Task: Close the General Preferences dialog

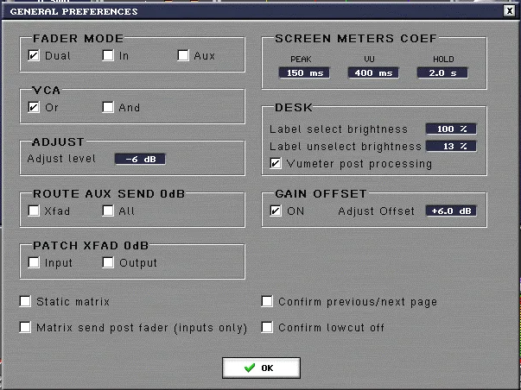Action: [x=510, y=11]
